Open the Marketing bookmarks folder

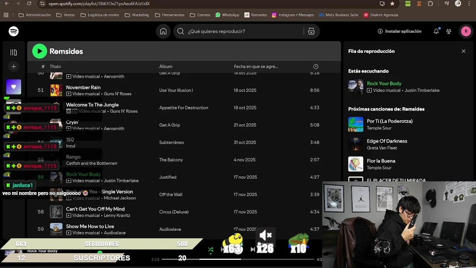coord(137,15)
